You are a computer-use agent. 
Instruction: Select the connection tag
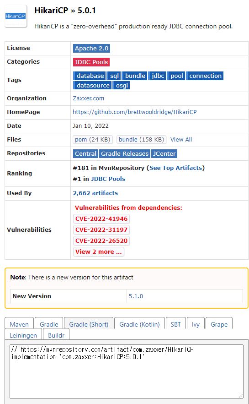click(x=205, y=76)
